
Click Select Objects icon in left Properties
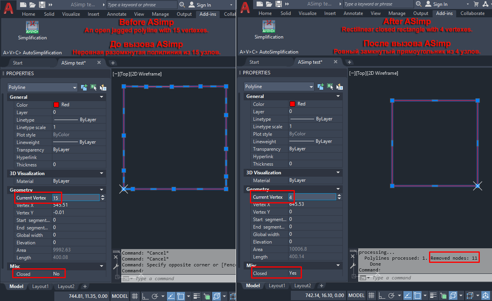93,87
